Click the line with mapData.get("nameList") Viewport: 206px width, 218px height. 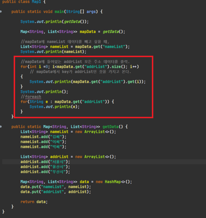[x=75, y=47]
